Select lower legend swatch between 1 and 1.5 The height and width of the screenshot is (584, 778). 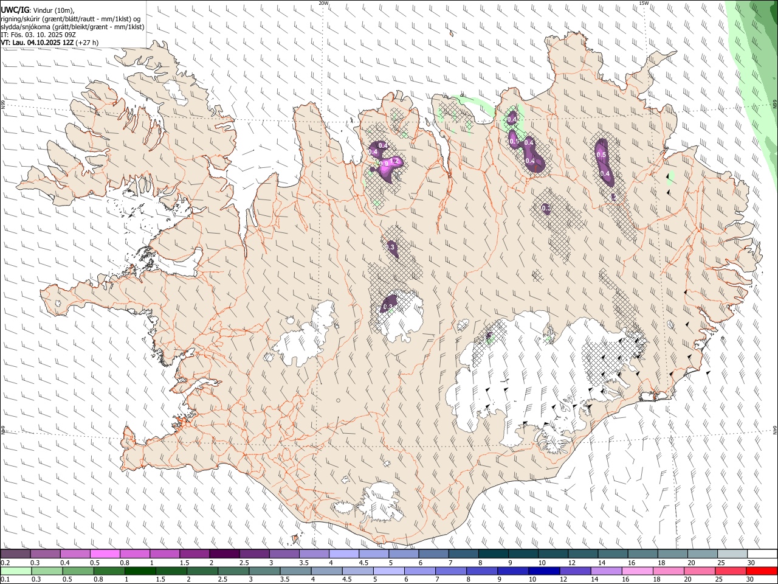coord(139,571)
